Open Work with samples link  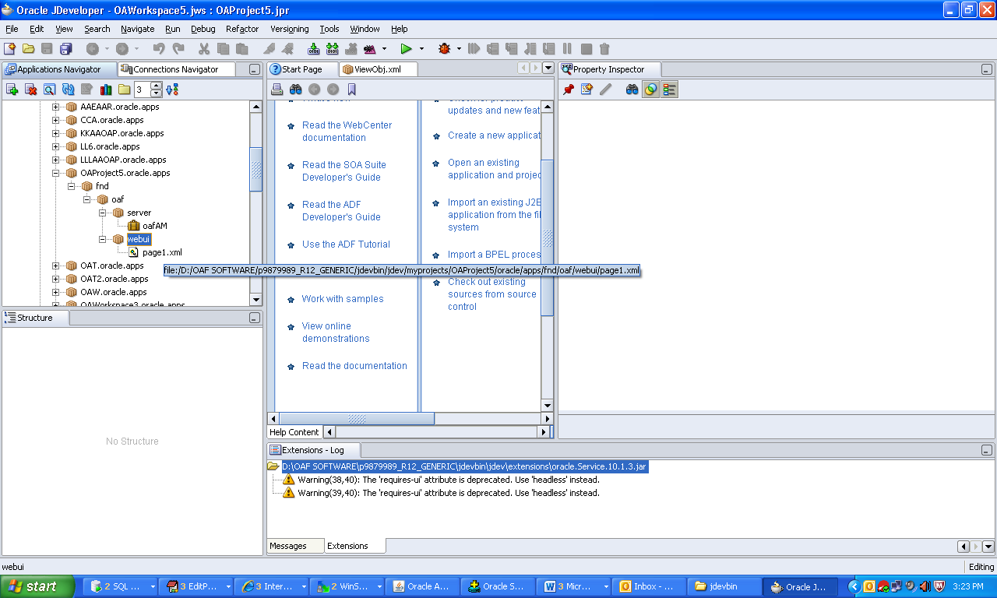point(343,298)
